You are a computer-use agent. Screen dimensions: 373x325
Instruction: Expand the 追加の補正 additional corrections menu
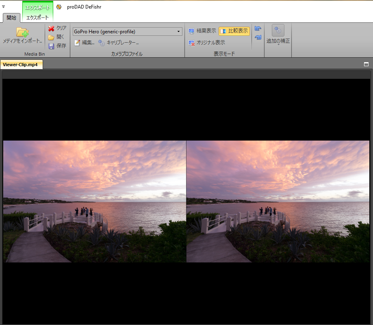pyautogui.click(x=278, y=35)
